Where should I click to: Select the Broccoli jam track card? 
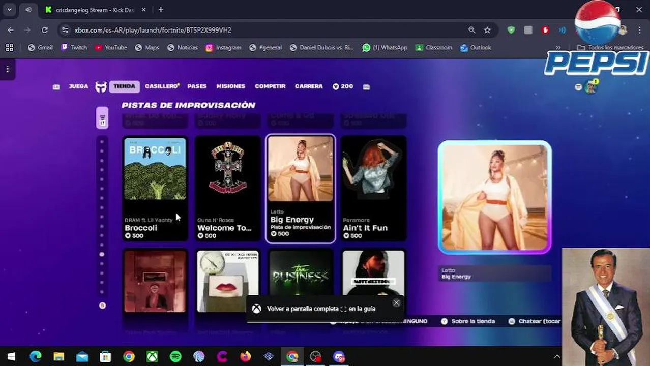click(x=155, y=189)
